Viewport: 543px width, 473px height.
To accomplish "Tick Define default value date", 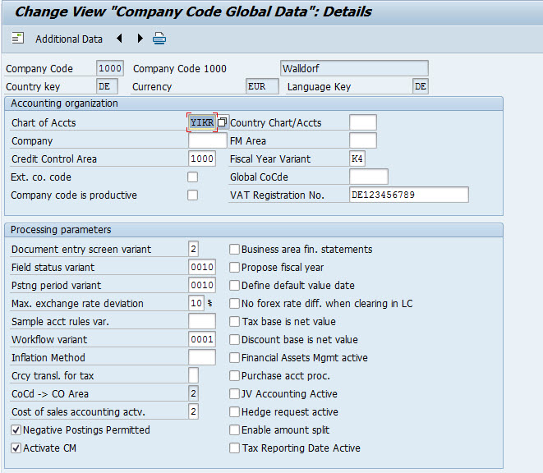I will click(234, 285).
